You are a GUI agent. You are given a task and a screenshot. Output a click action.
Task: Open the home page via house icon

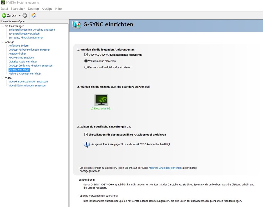pyautogui.click(x=34, y=15)
